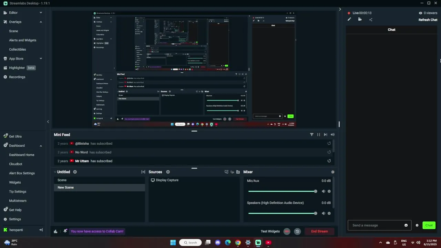
Task: Click the Mini Feed filter icon
Action: coord(312,135)
